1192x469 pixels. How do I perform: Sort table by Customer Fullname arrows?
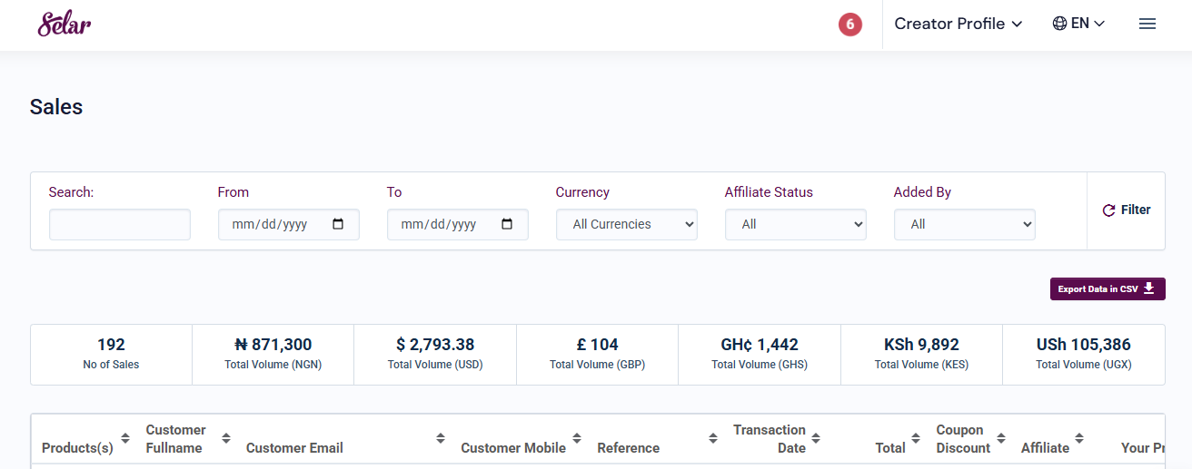(x=226, y=439)
